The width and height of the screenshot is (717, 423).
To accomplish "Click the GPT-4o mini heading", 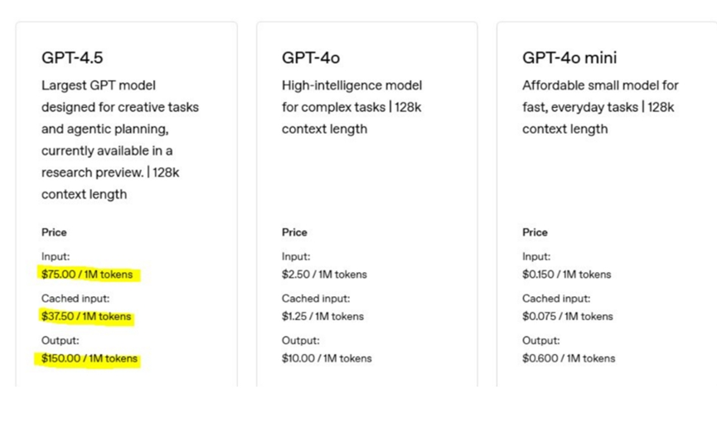I will click(569, 58).
